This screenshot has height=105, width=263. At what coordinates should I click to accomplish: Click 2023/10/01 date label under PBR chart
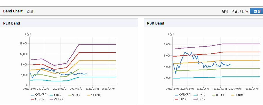click(220, 89)
